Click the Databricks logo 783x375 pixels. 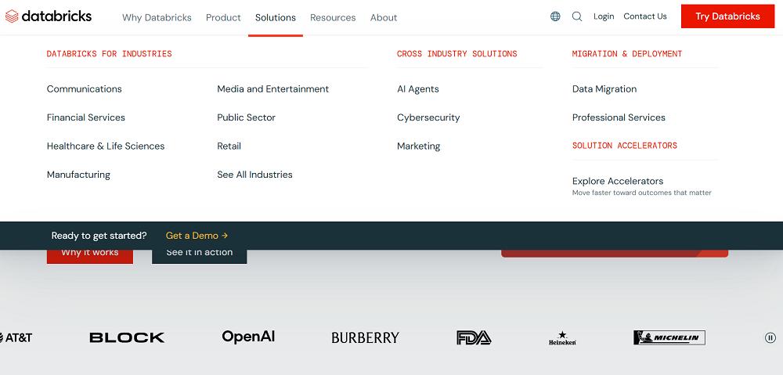coord(49,16)
